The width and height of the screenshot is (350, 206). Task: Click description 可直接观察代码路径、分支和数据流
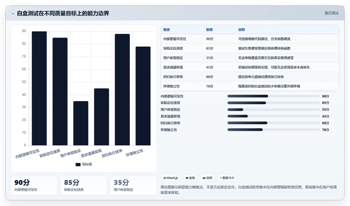pyautogui.click(x=264, y=39)
